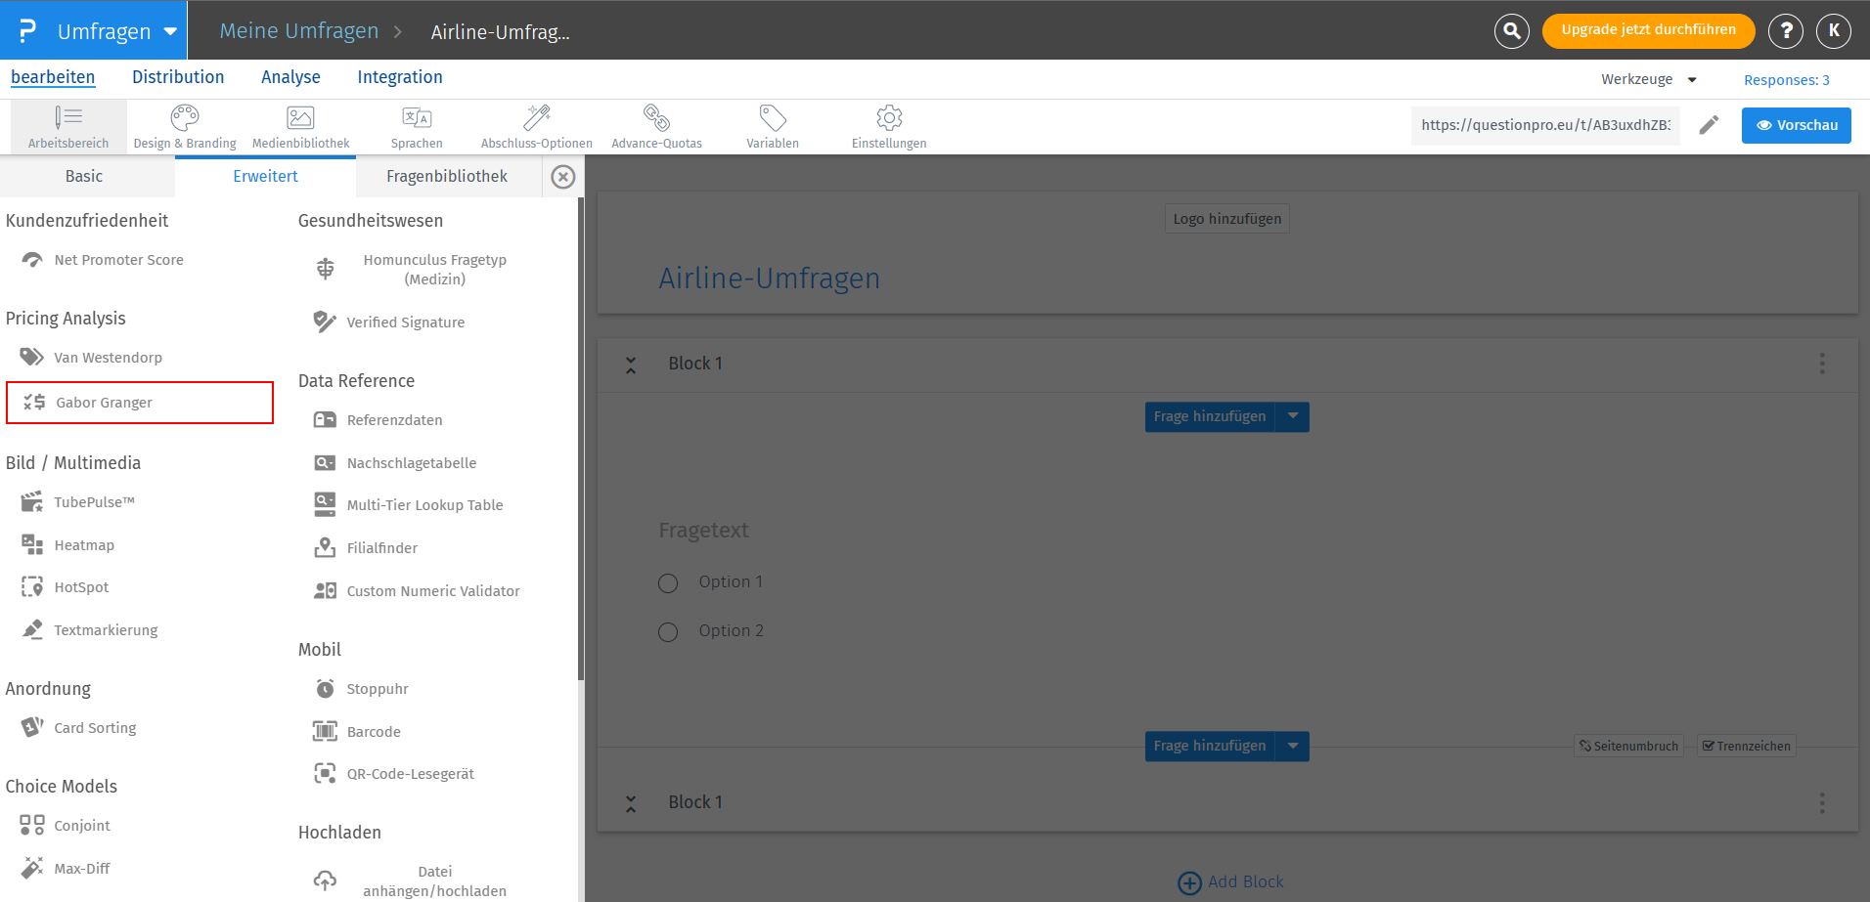Collapse the first Block 1 section
The image size is (1870, 902).
(x=631, y=365)
